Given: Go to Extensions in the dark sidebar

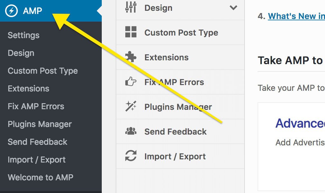Looking at the screenshot, I should [28, 89].
